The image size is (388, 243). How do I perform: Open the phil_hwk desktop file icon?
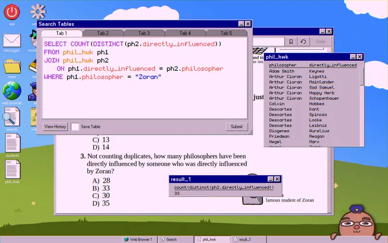coord(13,169)
